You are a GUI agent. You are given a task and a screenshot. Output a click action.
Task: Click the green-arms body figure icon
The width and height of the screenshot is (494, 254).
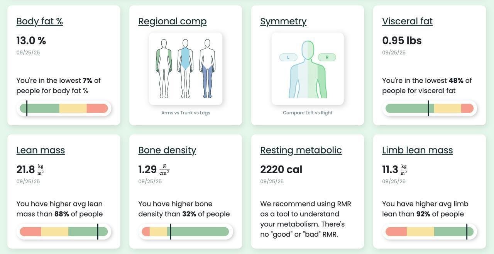164,69
